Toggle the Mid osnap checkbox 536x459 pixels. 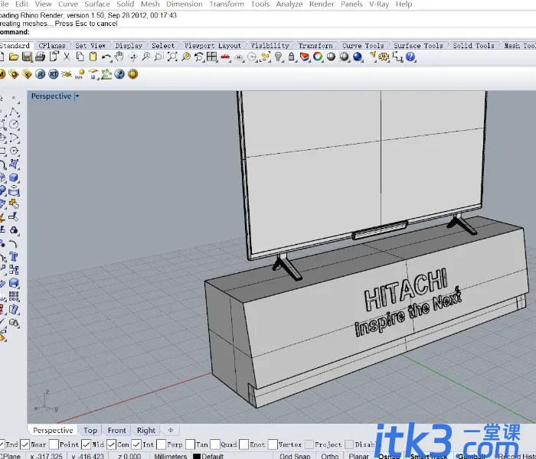[x=86, y=444]
